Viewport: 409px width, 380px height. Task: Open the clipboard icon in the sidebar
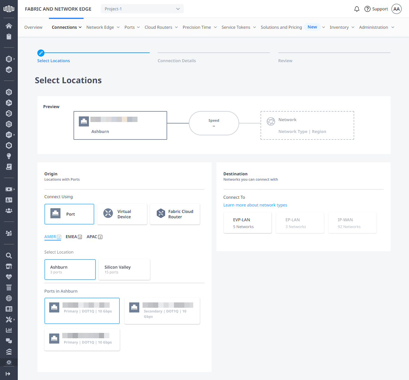click(x=9, y=36)
